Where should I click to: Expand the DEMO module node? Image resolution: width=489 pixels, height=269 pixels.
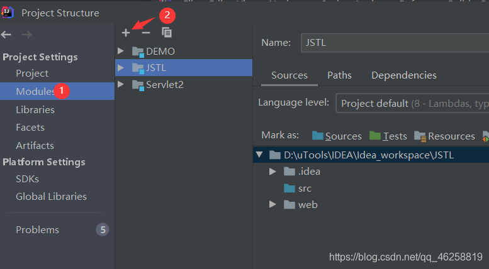click(x=121, y=51)
